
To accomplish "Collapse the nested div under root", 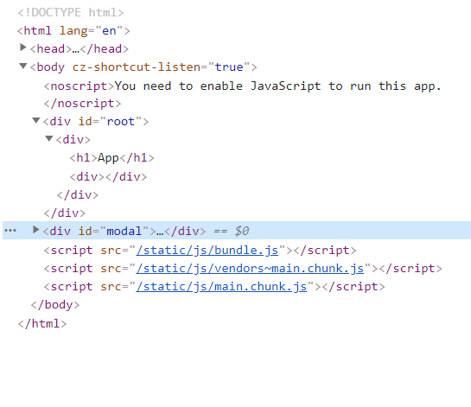I will pos(49,138).
